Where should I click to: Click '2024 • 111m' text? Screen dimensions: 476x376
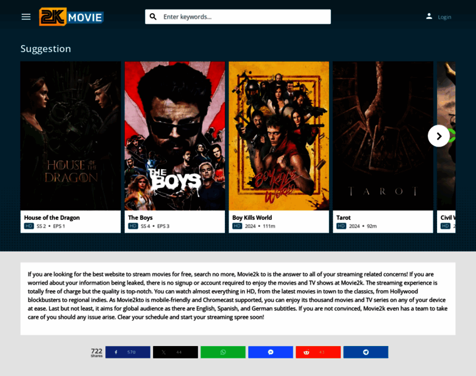(x=260, y=226)
